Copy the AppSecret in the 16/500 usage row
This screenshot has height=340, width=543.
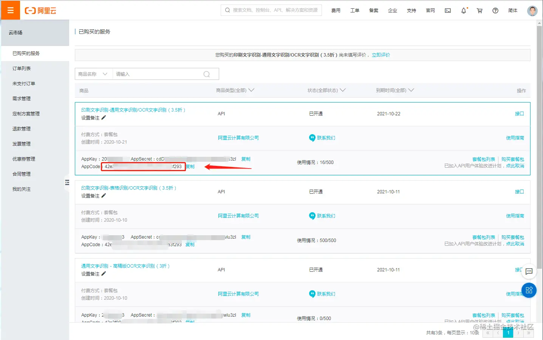(x=246, y=159)
